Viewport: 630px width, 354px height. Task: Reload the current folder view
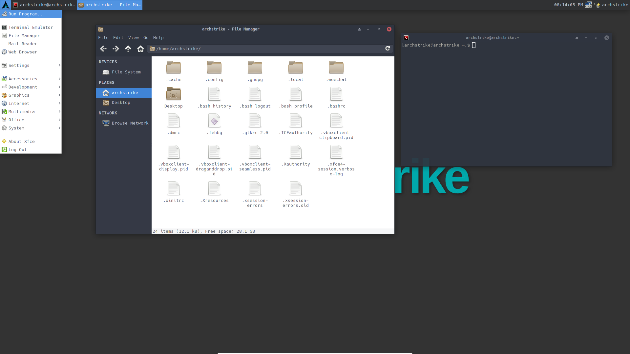click(x=388, y=49)
